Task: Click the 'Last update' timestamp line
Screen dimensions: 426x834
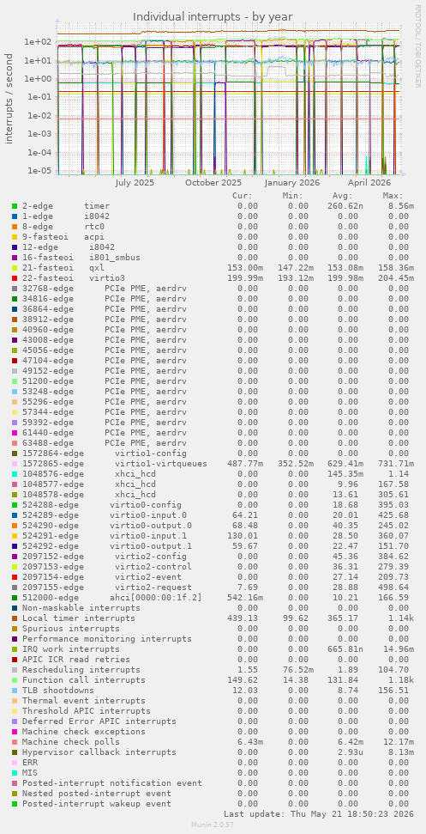Action: [318, 813]
